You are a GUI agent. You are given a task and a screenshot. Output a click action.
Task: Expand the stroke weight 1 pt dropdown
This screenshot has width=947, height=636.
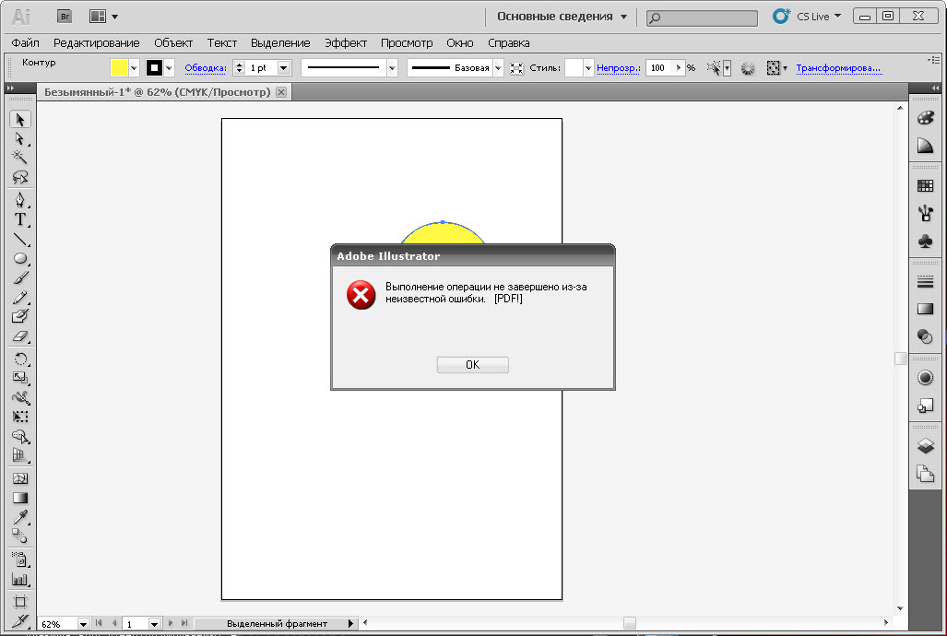coord(284,67)
